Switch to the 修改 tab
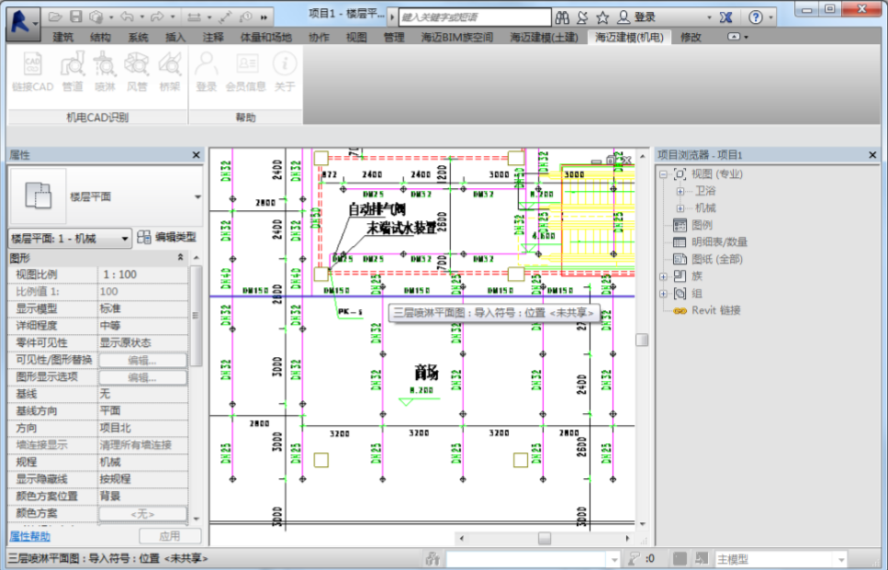Screen dimensions: 888x570 pyautogui.click(x=691, y=38)
